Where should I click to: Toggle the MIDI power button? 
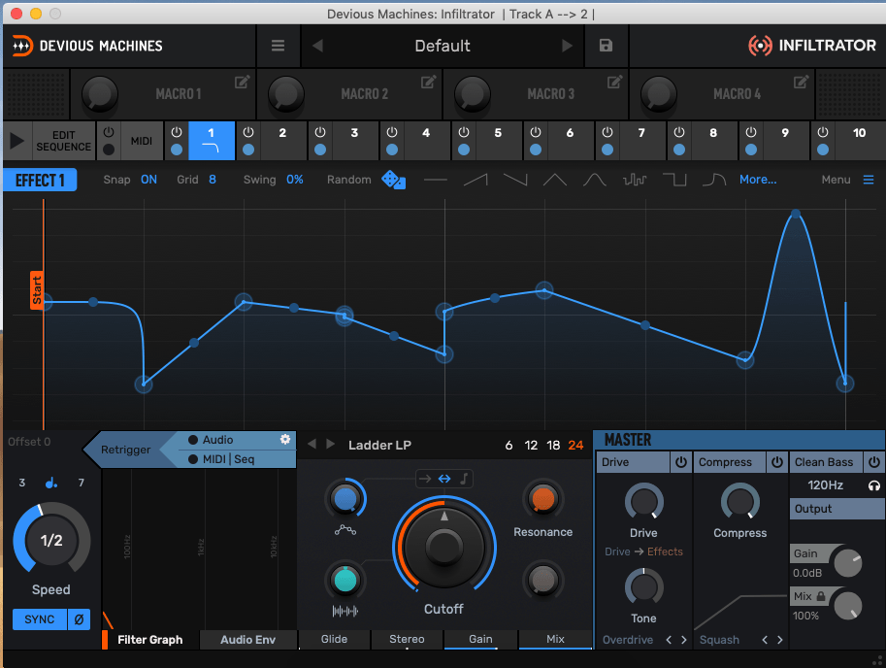click(x=109, y=132)
